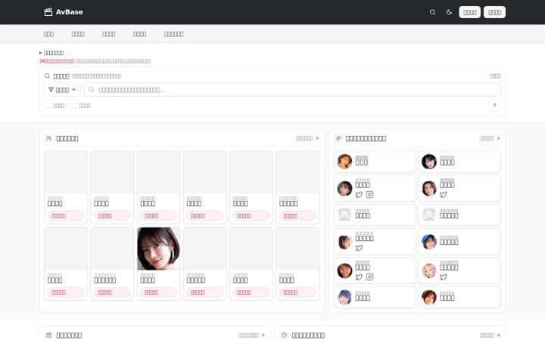Toggle dark mode with moon icon

tap(449, 12)
